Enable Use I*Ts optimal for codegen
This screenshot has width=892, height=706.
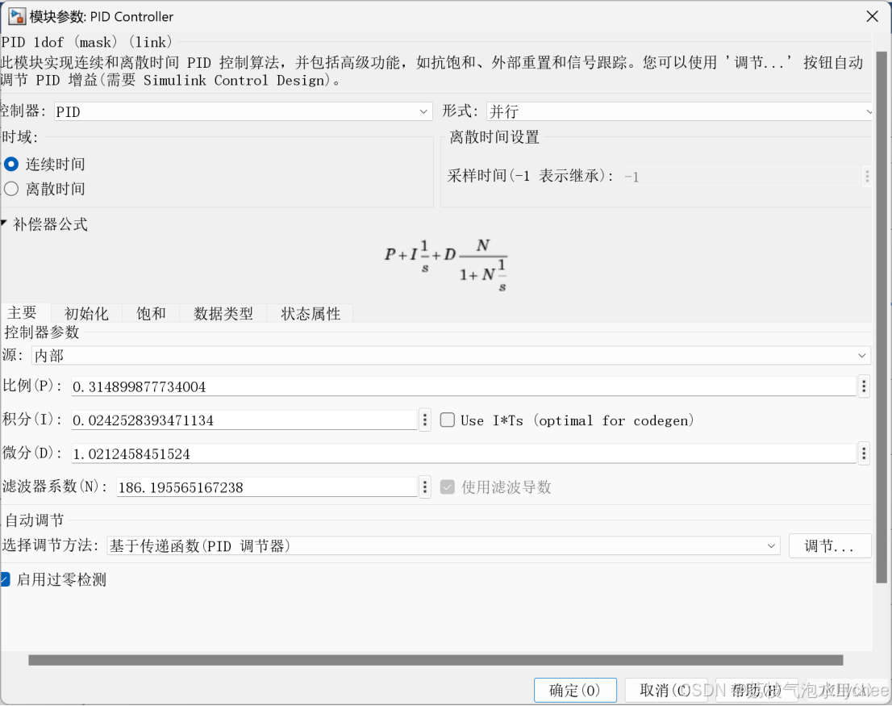click(x=448, y=420)
